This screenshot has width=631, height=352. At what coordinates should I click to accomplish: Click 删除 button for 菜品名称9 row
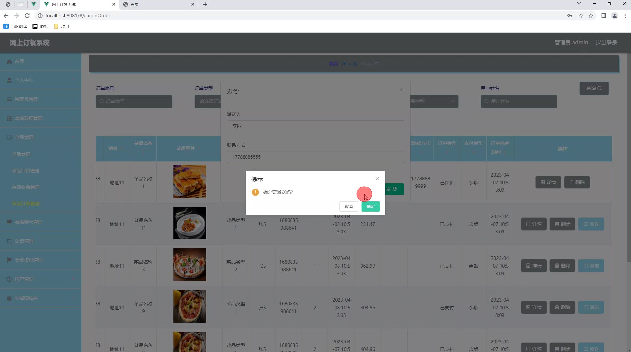pyautogui.click(x=562, y=307)
